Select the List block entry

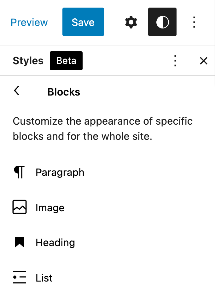44,278
